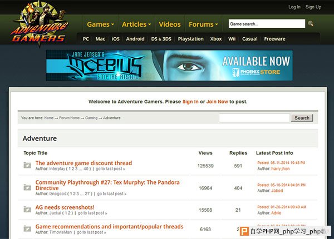Select the PC platform tab
This screenshot has height=239, width=334.
(86, 39)
